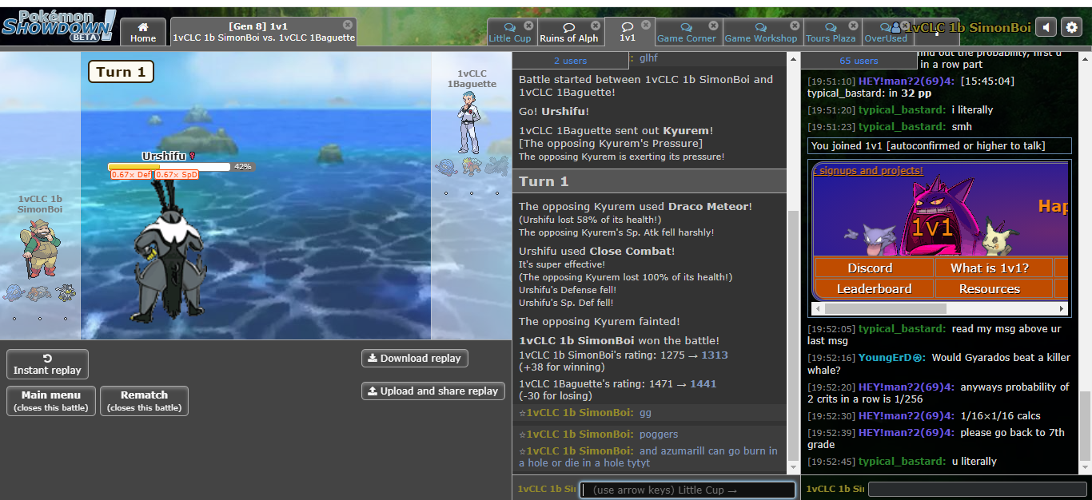Click the 1v1 room chat message input
Viewport: 1092px width, 500px height.
pyautogui.click(x=977, y=489)
